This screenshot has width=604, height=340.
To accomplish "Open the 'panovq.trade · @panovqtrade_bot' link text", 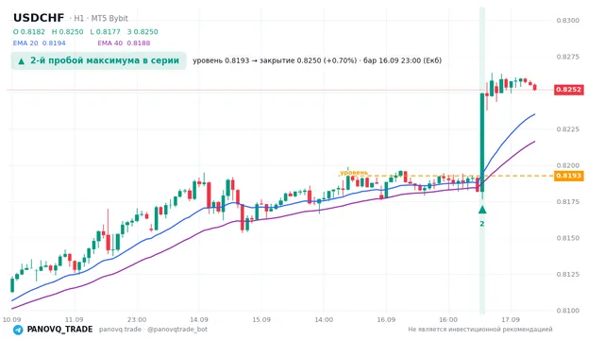I will 153,330.
